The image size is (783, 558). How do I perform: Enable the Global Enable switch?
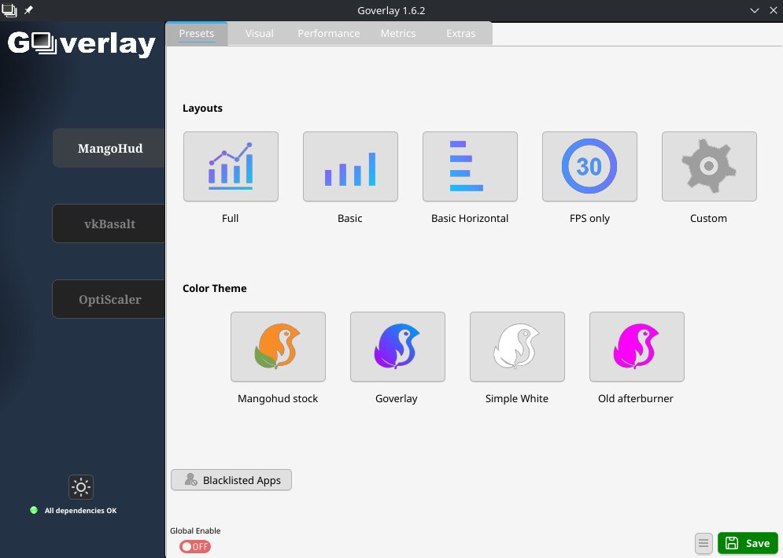click(x=194, y=546)
